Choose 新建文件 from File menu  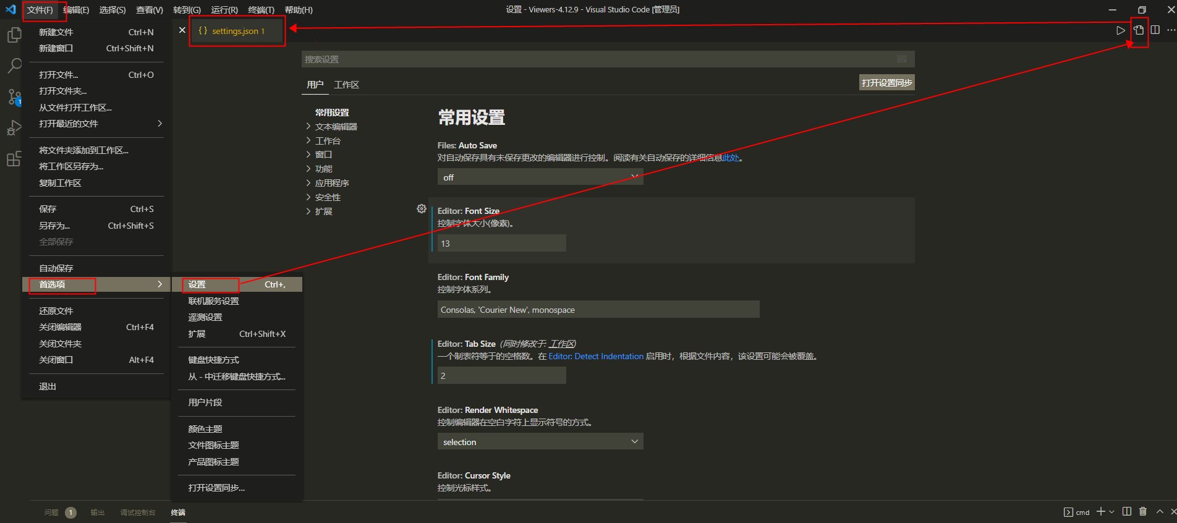pyautogui.click(x=96, y=32)
